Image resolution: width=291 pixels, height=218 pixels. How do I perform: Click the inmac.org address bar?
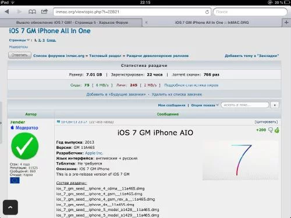[132, 12]
